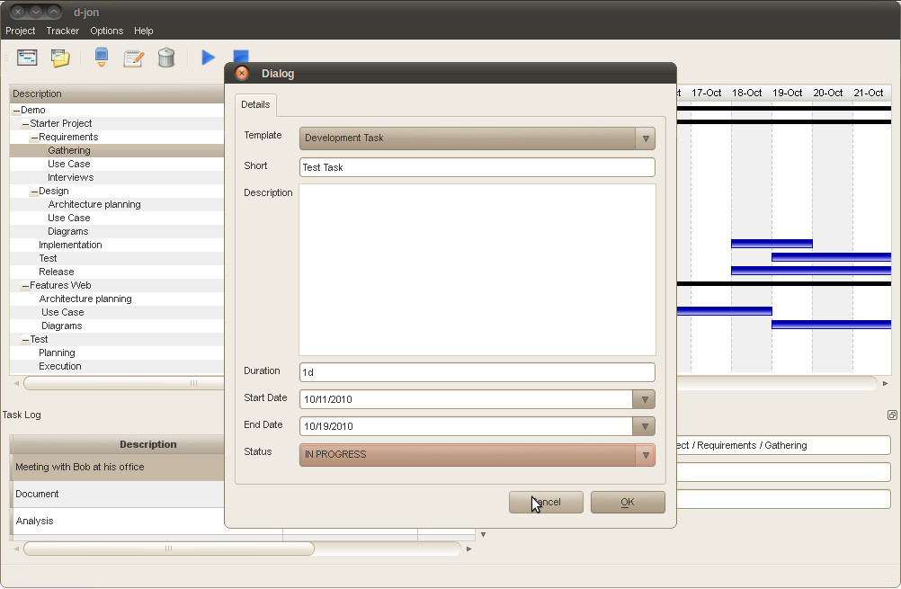Click the Document log entry
The image size is (901, 589).
pyautogui.click(x=38, y=495)
